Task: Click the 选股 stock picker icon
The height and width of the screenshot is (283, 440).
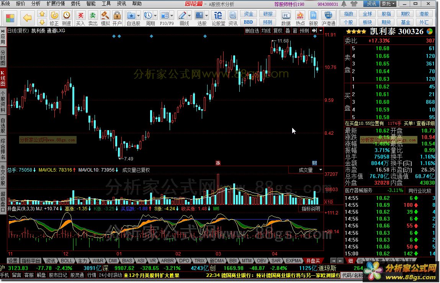Action: [x=199, y=15]
